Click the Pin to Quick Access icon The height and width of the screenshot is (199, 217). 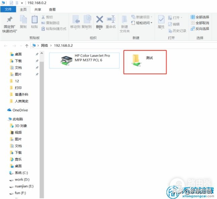point(9,19)
